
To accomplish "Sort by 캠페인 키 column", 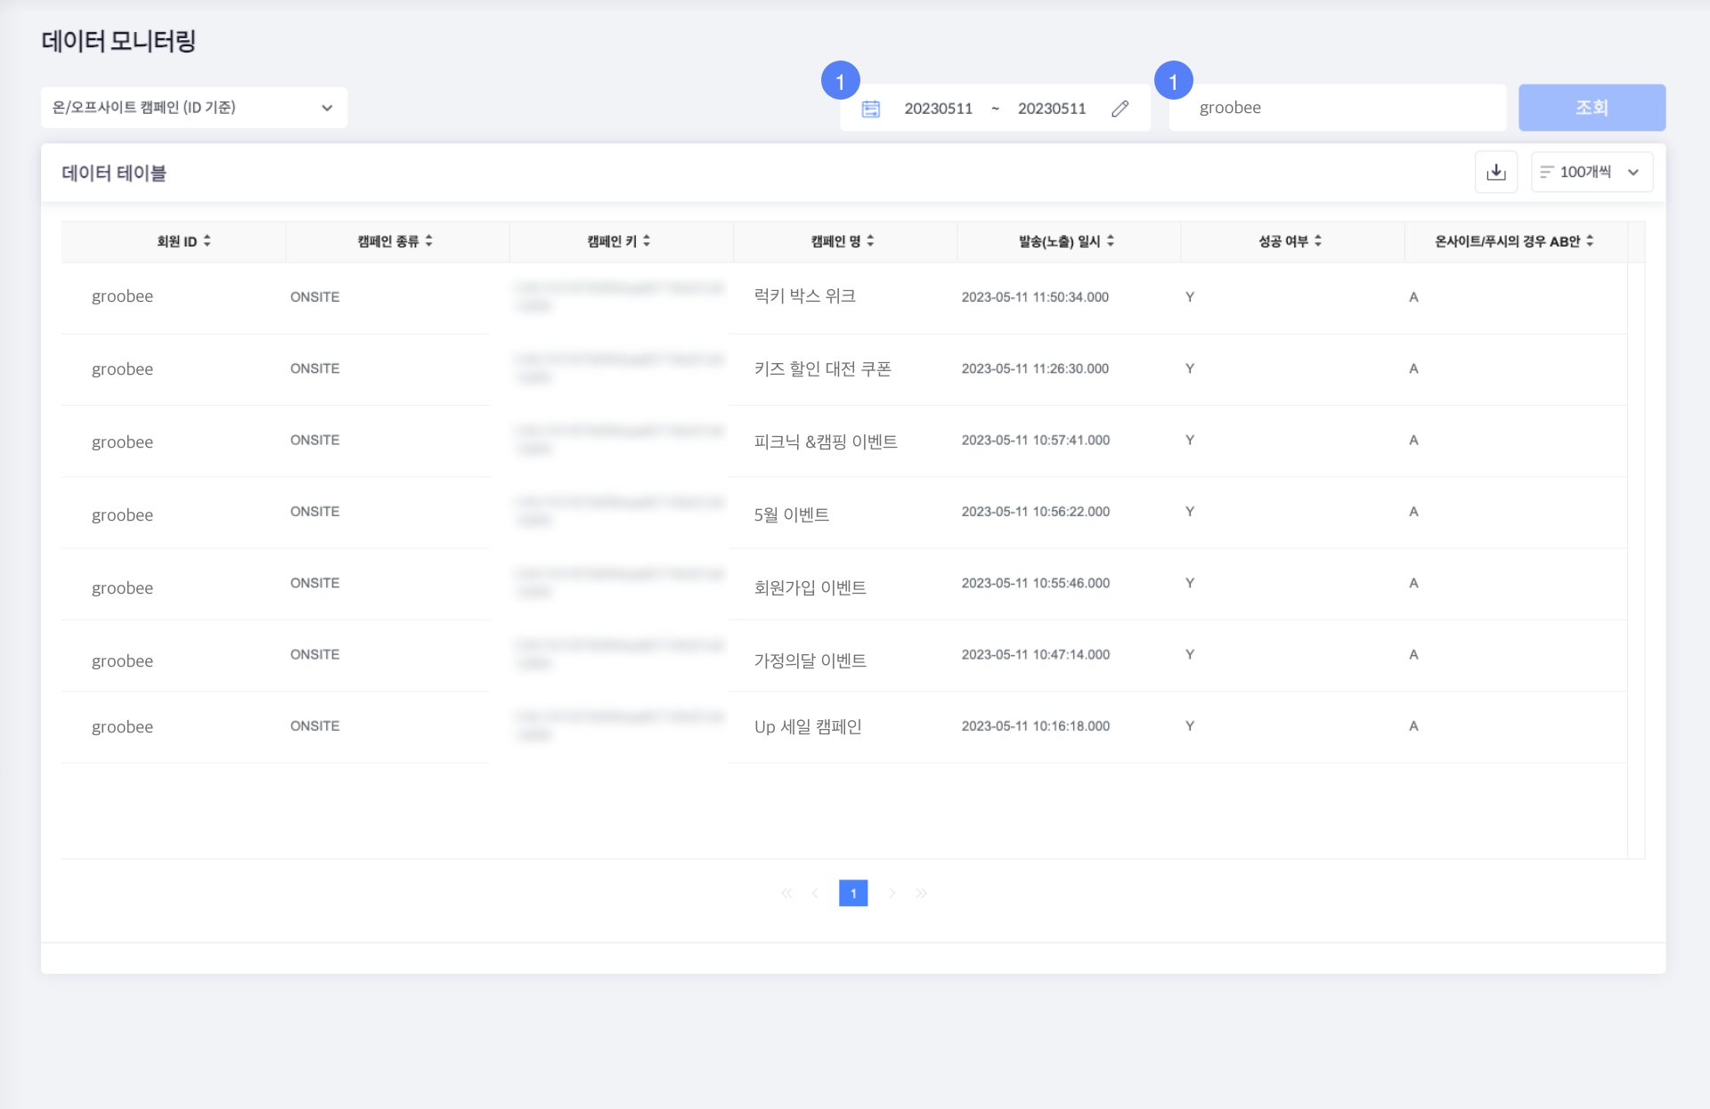I will [647, 241].
